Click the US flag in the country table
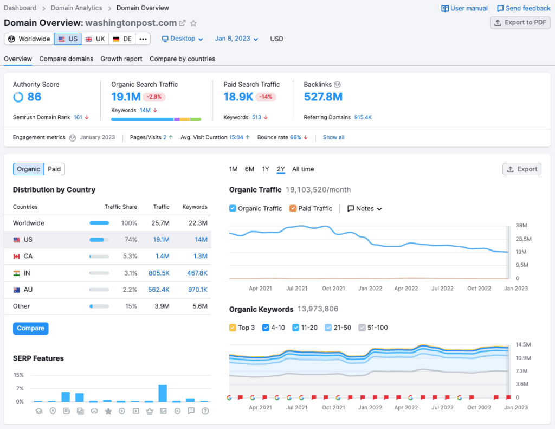The height and width of the screenshot is (429, 555). coord(16,240)
